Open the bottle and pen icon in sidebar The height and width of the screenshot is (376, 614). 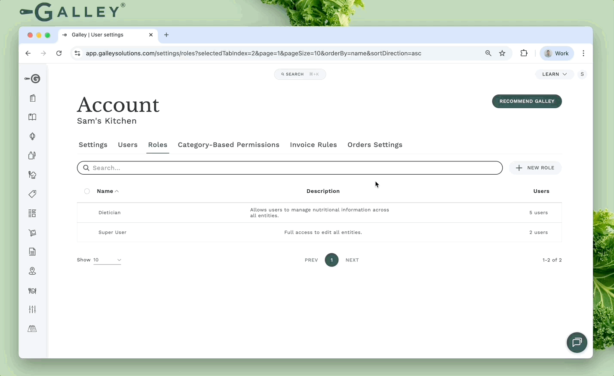32,155
